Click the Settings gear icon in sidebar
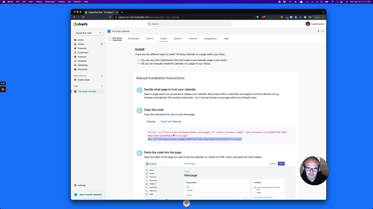 click(x=75, y=185)
